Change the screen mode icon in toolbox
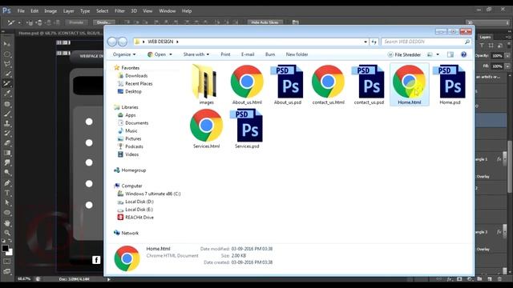 pyautogui.click(x=7, y=271)
